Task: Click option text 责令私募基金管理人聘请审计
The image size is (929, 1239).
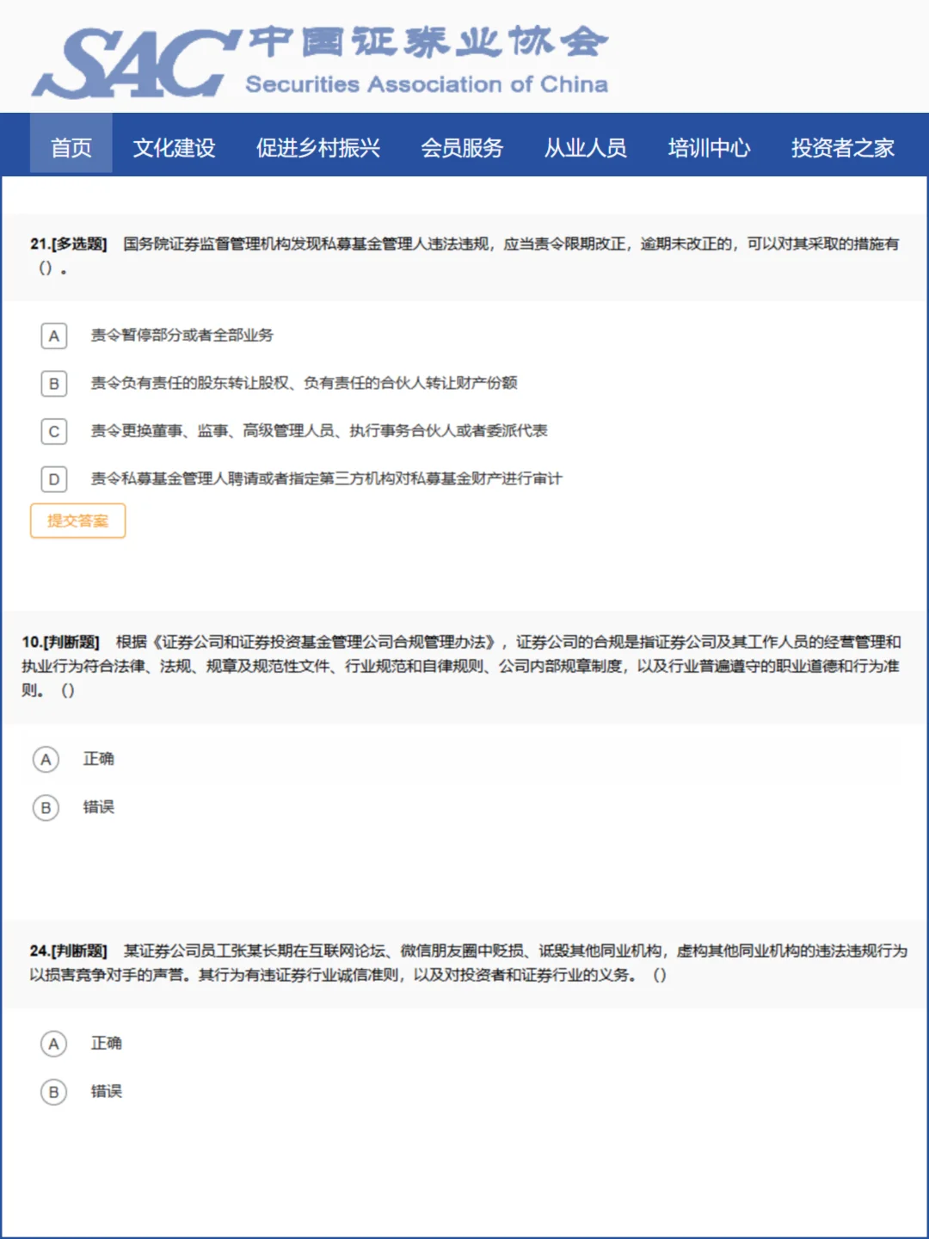Action: click(x=327, y=478)
